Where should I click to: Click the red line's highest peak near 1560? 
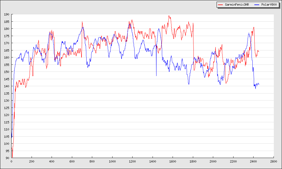point(169,16)
